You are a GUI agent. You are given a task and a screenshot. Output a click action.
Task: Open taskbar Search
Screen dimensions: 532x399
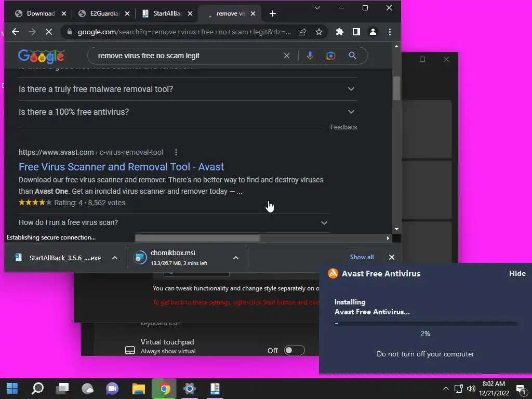[37, 389]
